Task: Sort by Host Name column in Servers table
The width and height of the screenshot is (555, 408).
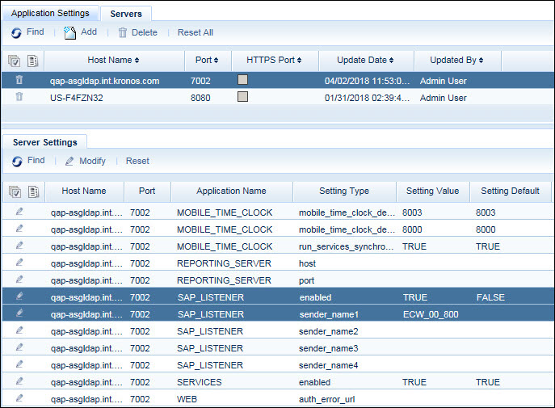Action: tap(113, 61)
